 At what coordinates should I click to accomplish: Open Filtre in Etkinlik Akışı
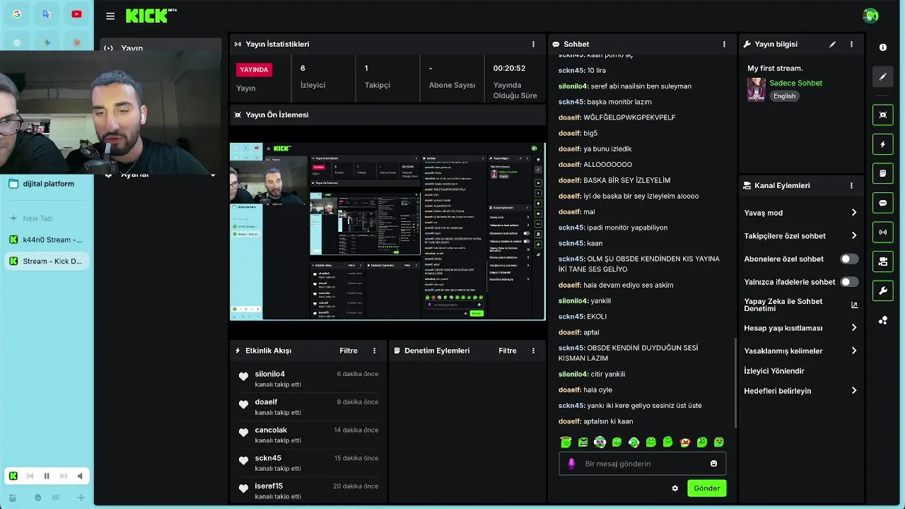tap(348, 351)
